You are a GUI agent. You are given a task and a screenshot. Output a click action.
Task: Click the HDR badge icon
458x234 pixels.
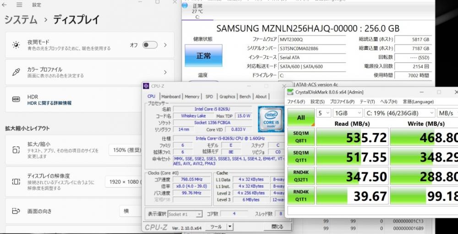click(16, 99)
